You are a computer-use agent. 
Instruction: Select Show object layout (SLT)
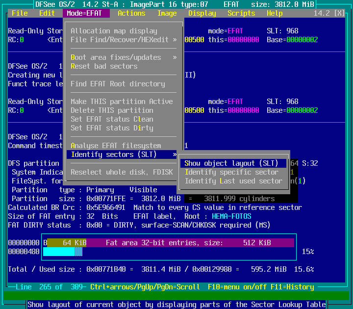[x=231, y=163]
